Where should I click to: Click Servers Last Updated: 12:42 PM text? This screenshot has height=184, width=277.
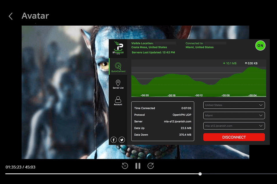tap(153, 52)
